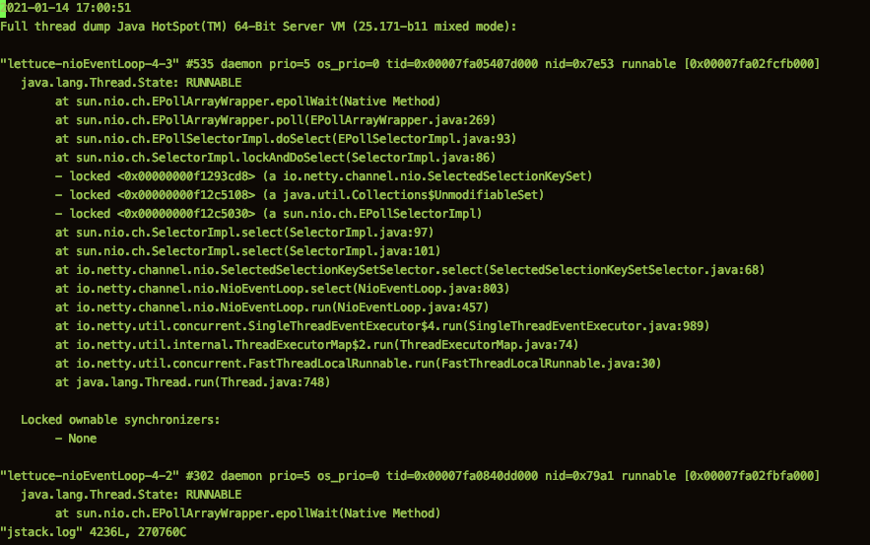This screenshot has width=870, height=545.
Task: Click the NioEventLoop.run stack line
Action: point(272,307)
